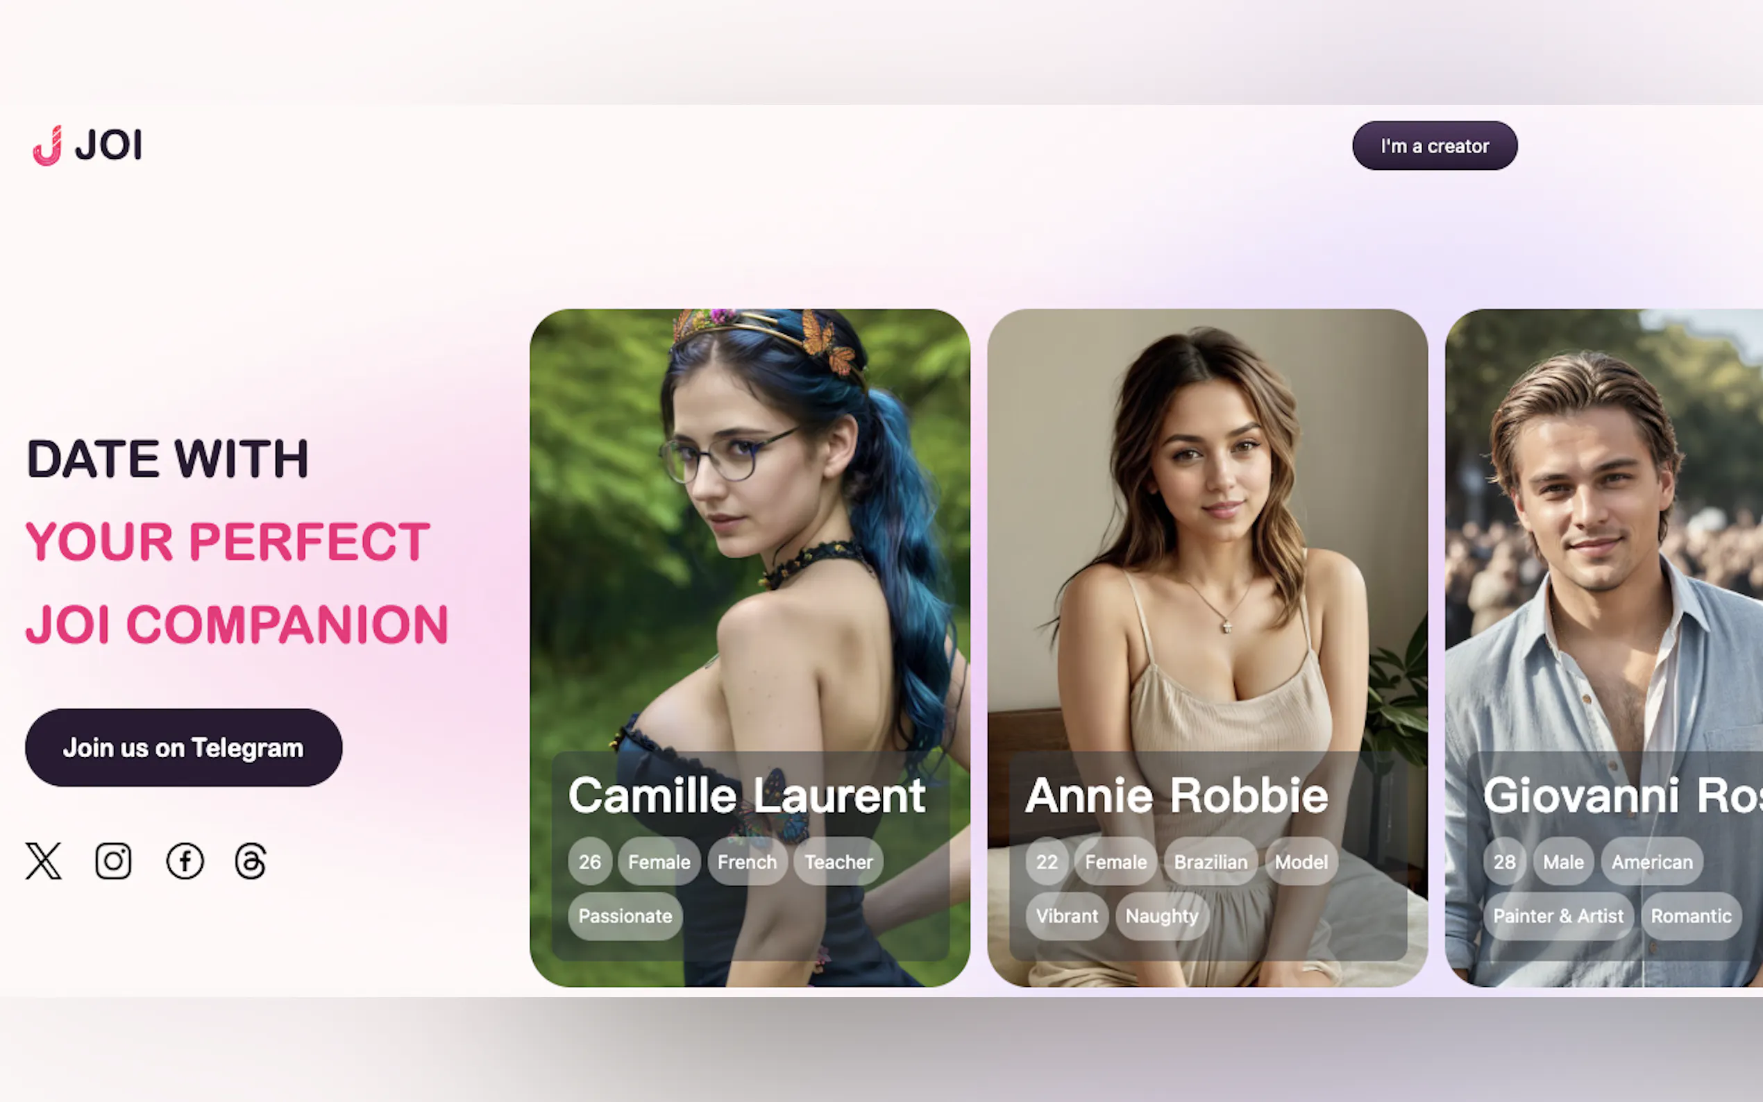Screen dimensions: 1763x1102
Task: Click the Model tag on Annie's card
Action: (x=1301, y=861)
